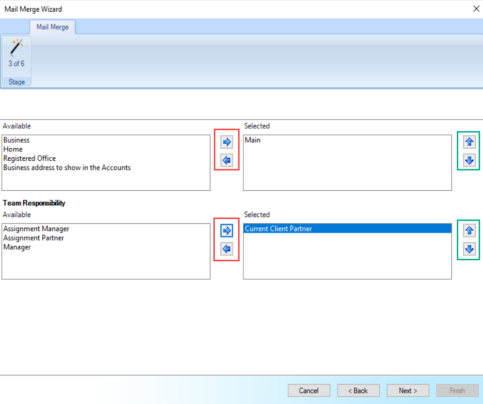Close the Mail Merge Wizard window
This screenshot has width=483, height=404.
[476, 9]
